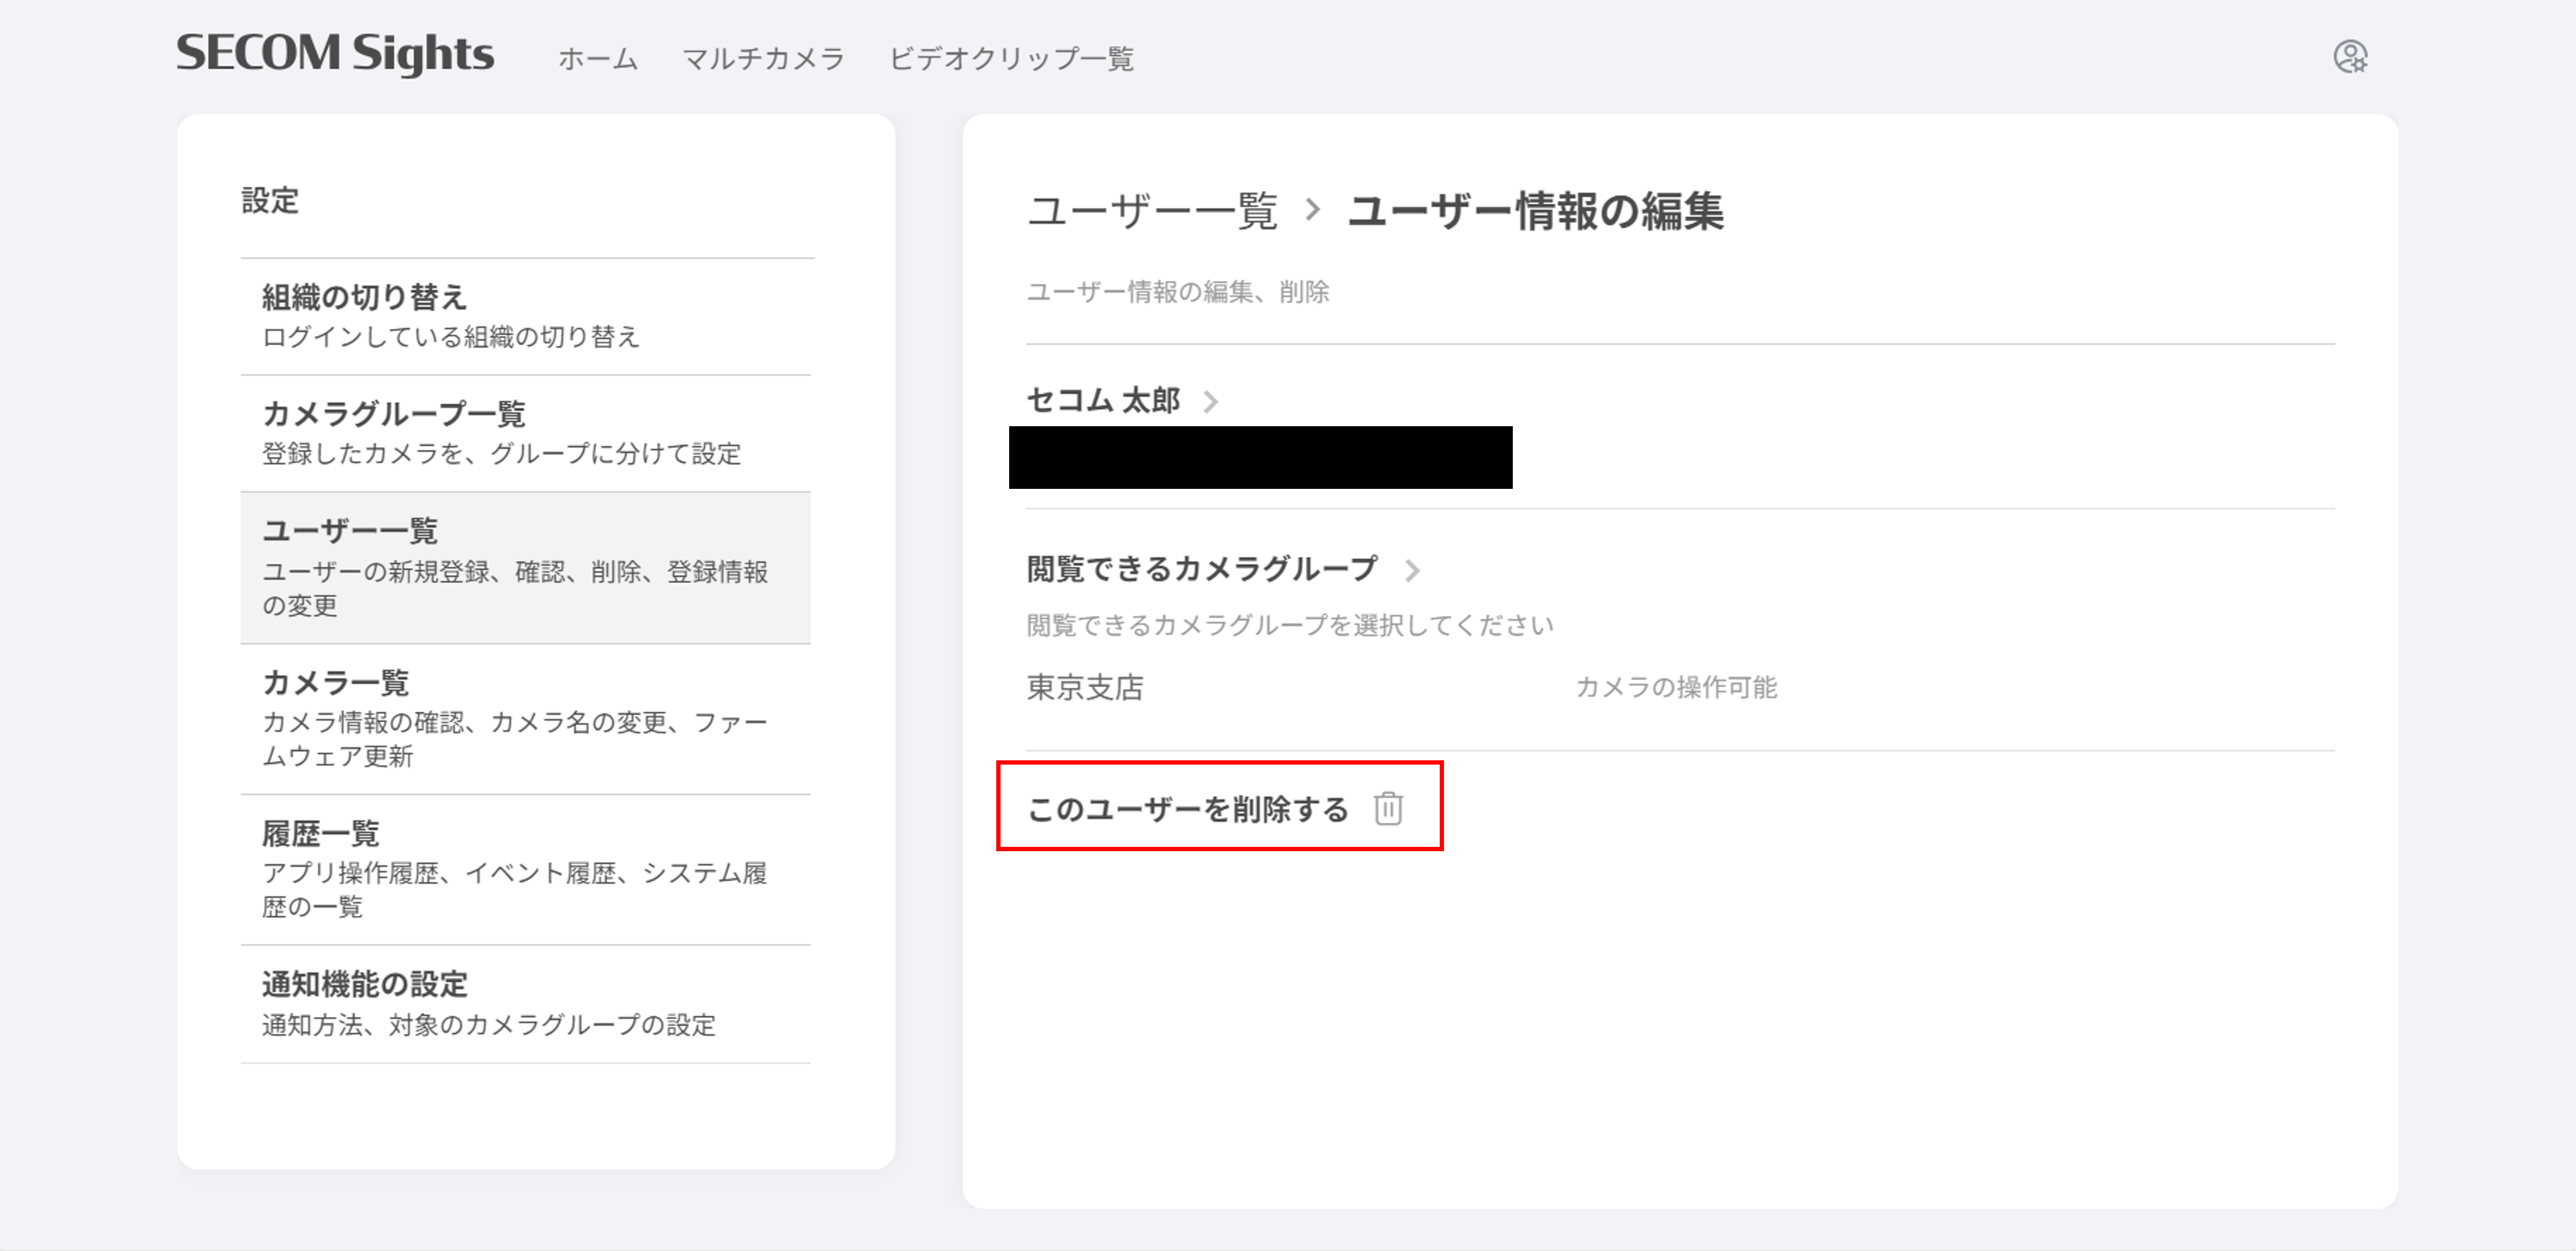Expand the chevron next to 閲覧できるカメラグループ
Image resolution: width=2576 pixels, height=1251 pixels.
tap(1412, 571)
